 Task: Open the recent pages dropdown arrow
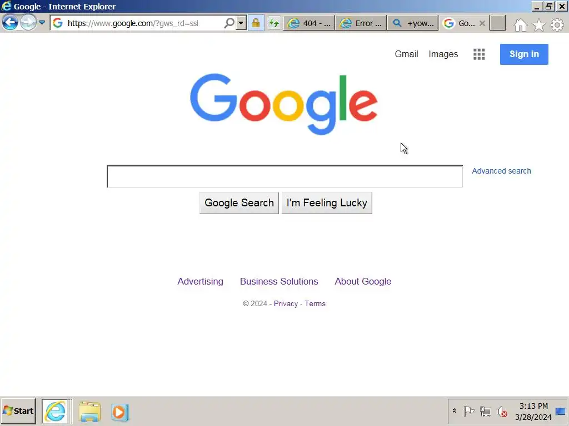(42, 23)
